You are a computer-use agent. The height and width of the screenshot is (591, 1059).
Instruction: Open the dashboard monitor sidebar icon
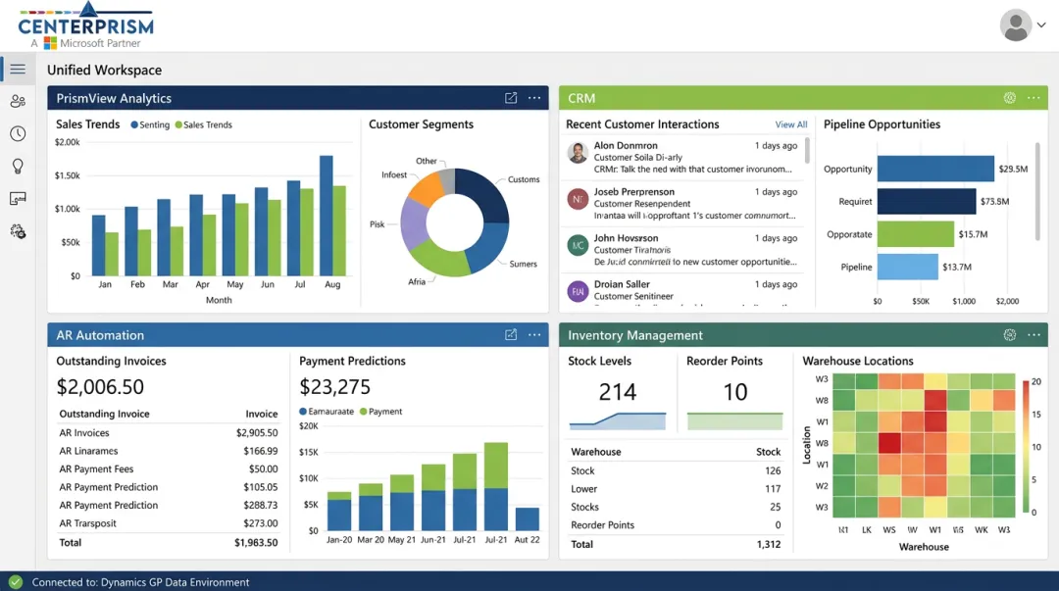(x=18, y=199)
